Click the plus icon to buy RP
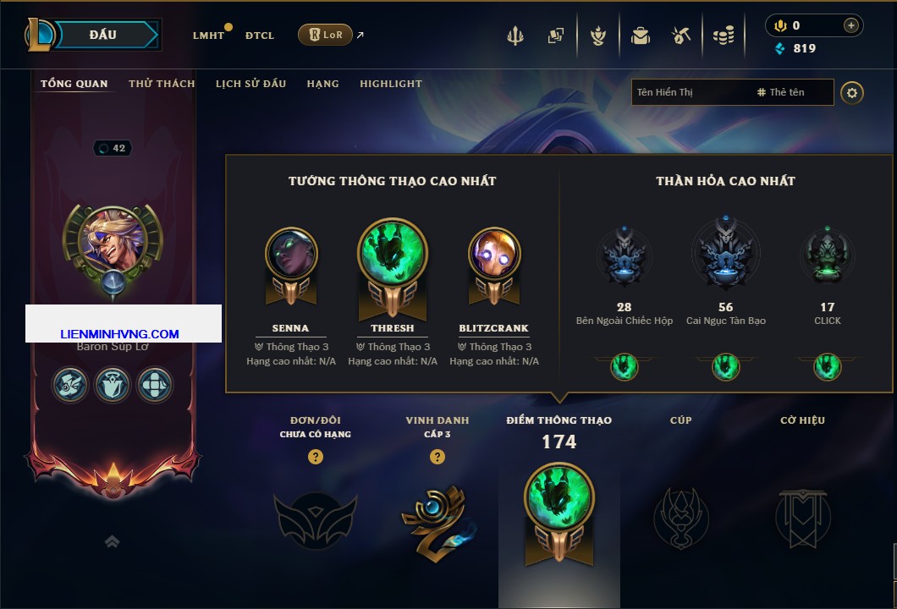The width and height of the screenshot is (897, 609). click(851, 25)
